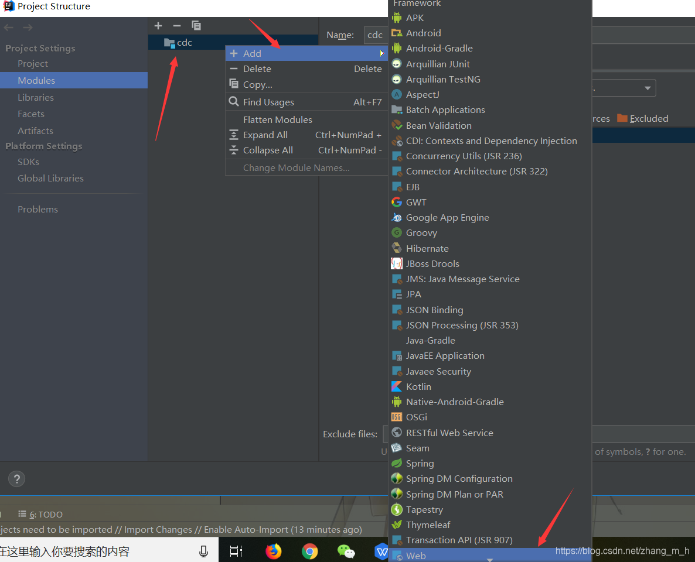This screenshot has height=562, width=695.
Task: Choose OSGi framework
Action: (x=490, y=417)
